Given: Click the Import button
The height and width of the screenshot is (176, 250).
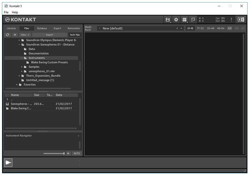Looking at the screenshot, I should click(x=49, y=35).
